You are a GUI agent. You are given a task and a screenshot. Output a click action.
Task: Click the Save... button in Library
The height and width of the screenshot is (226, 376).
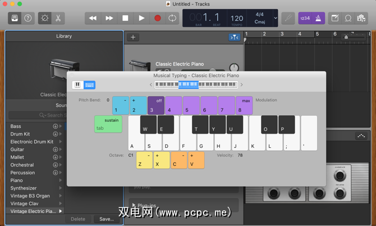[x=107, y=219]
